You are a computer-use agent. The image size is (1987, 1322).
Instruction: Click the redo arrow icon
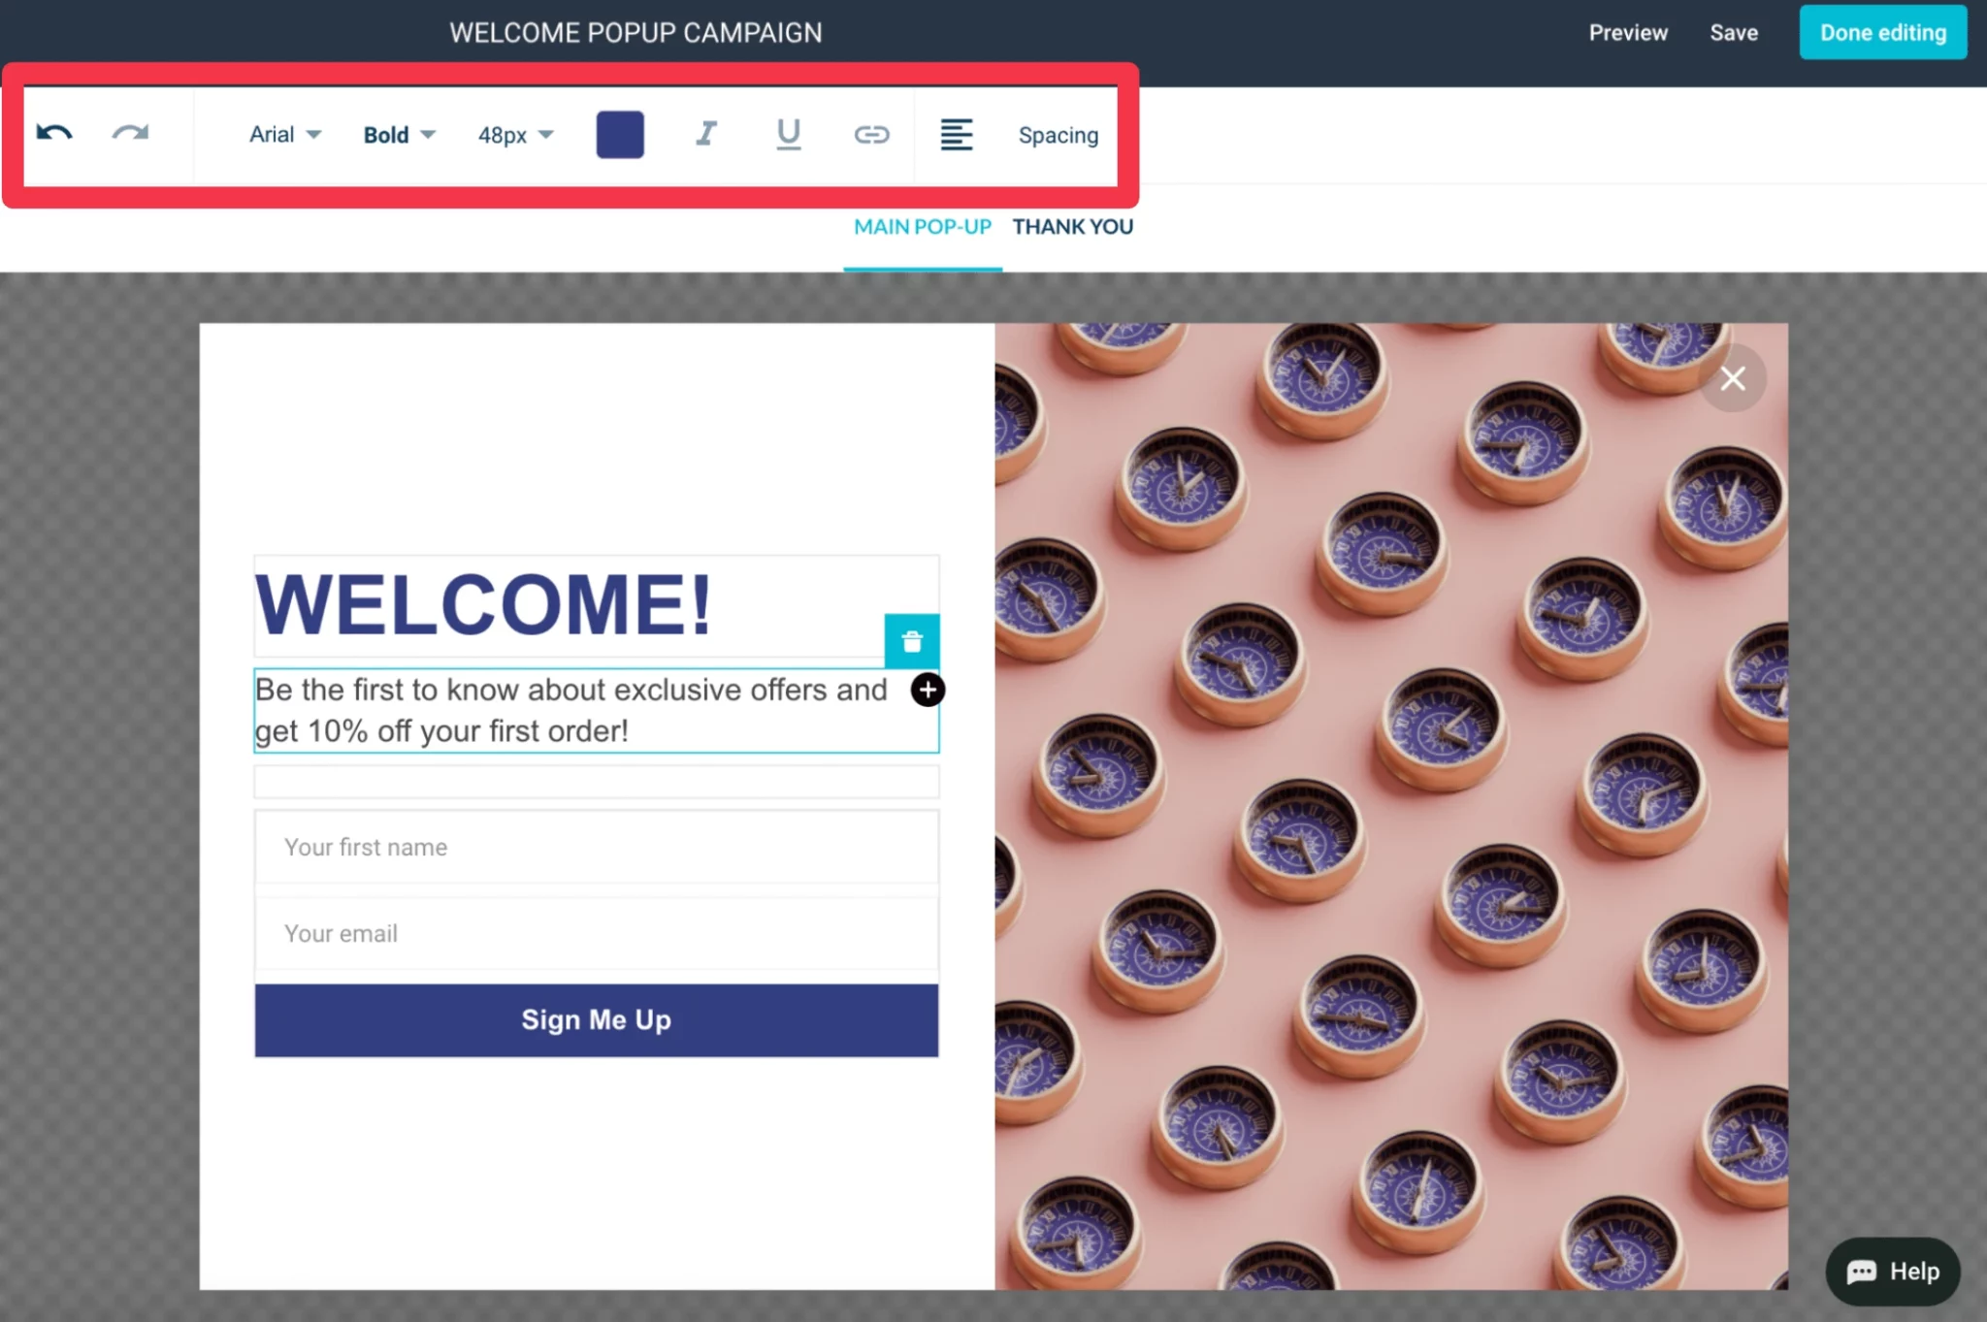(130, 133)
